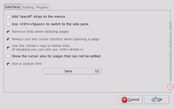Click the blue OK arrow icon
Image resolution: width=174 pixels, height=109 pixels.
(154, 99)
